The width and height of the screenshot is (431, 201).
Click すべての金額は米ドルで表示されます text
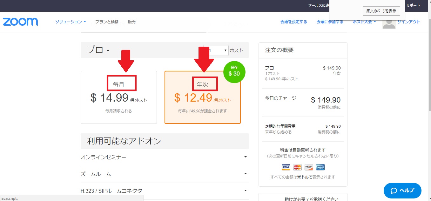coord(303,177)
